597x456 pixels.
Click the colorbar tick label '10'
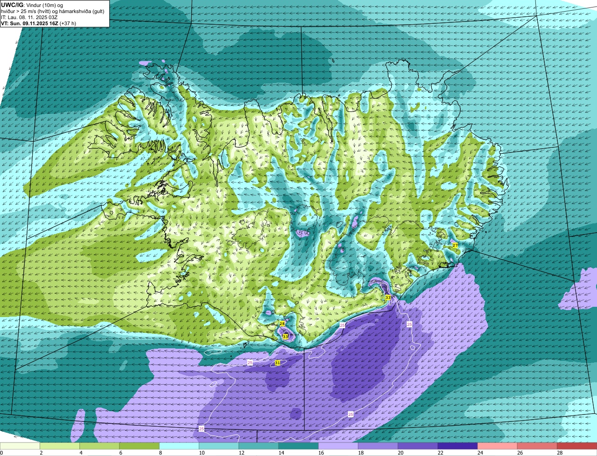pyautogui.click(x=201, y=453)
